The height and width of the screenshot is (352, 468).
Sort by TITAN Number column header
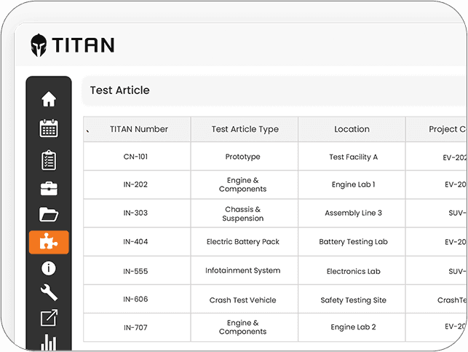[137, 129]
